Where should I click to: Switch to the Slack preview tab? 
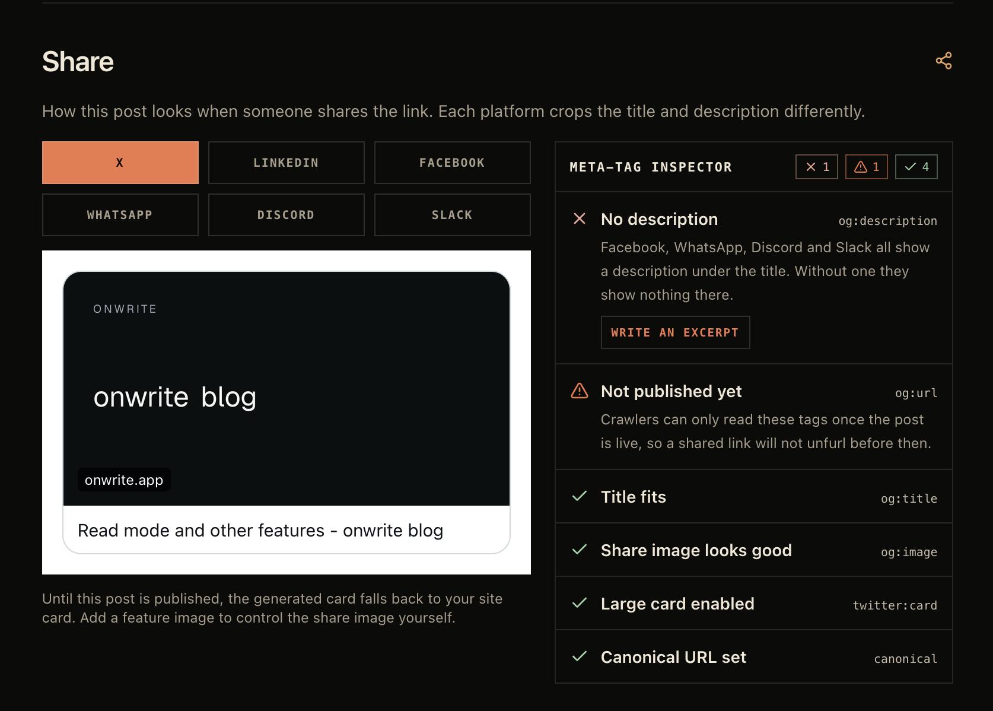[453, 215]
